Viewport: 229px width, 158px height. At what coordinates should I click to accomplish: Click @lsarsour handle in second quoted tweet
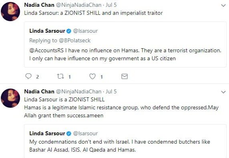tap(85, 133)
